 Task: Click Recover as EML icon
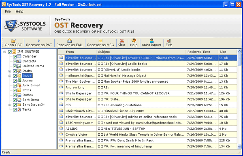(x=69, y=41)
